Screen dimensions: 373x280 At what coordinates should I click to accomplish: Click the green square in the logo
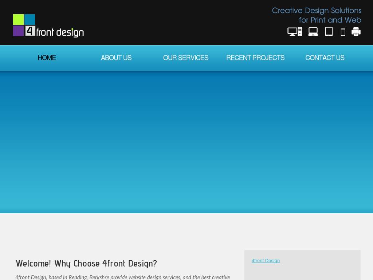point(18,20)
